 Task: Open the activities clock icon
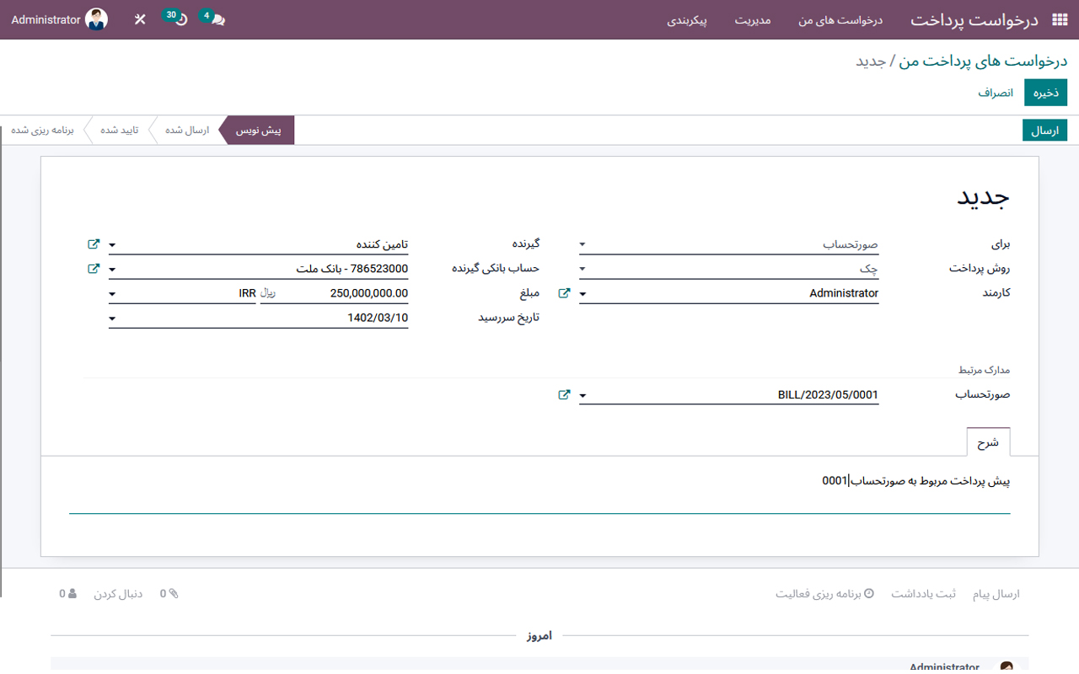(x=180, y=19)
